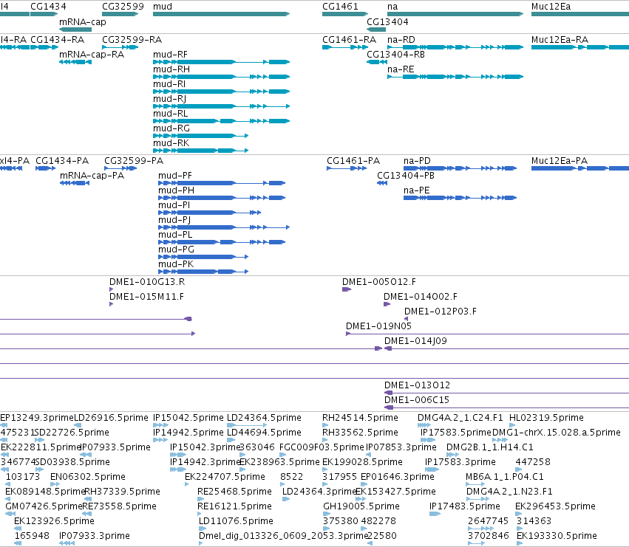Click the na-PE protein feature

pos(460,198)
